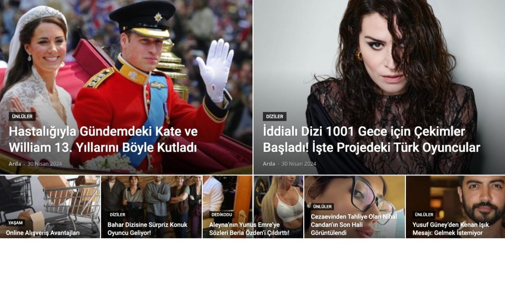Open Online Alışveriş Avantajları article
Screen dimensions: 505x284
pyautogui.click(x=42, y=233)
